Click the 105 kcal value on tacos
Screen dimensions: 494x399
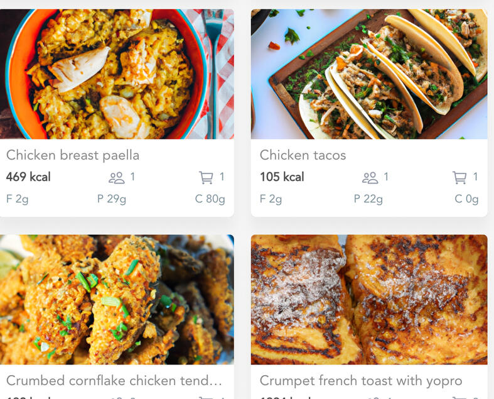click(x=282, y=177)
